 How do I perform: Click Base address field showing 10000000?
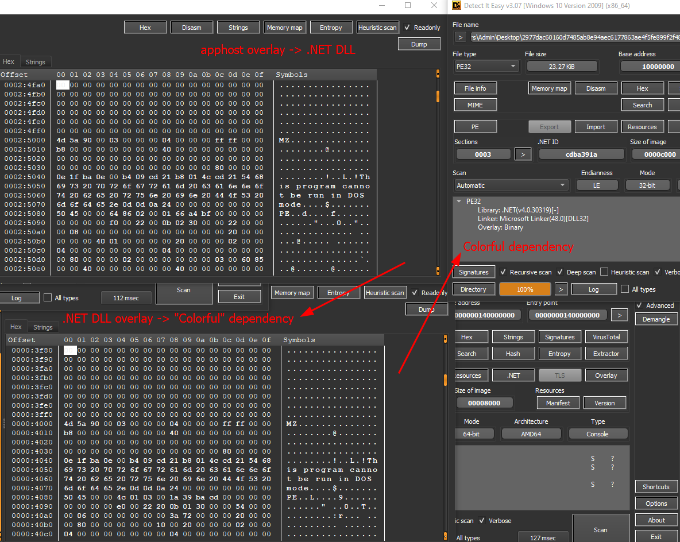pyautogui.click(x=650, y=67)
